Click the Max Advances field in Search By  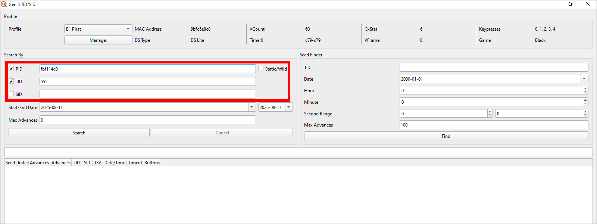tap(147, 120)
